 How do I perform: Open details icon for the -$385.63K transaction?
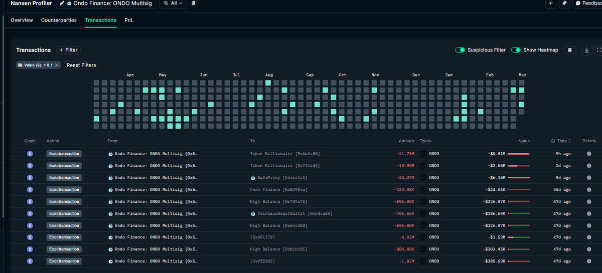click(x=589, y=261)
